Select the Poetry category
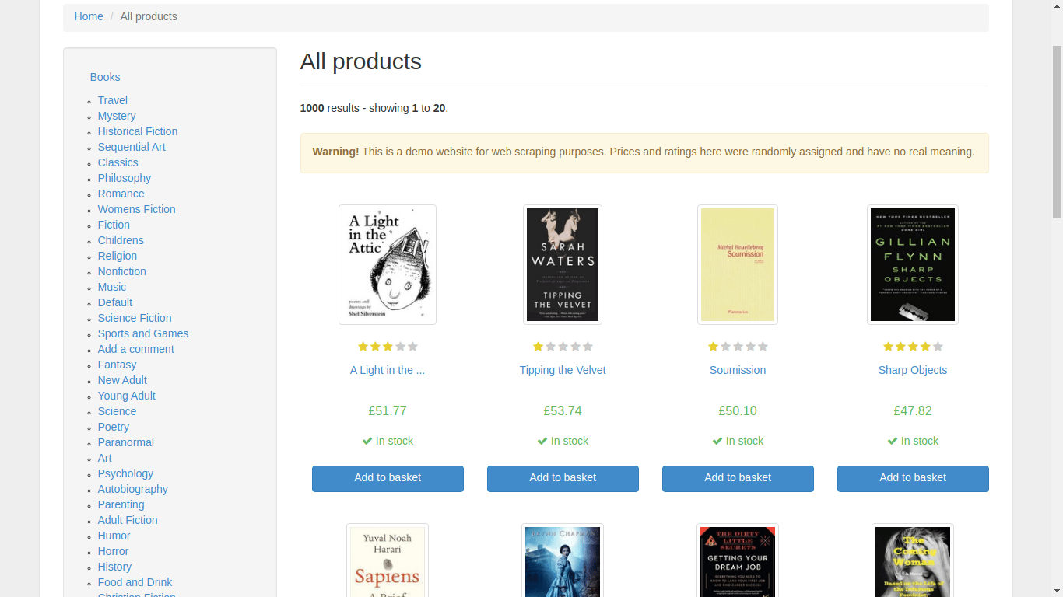This screenshot has width=1063, height=597. (x=114, y=427)
